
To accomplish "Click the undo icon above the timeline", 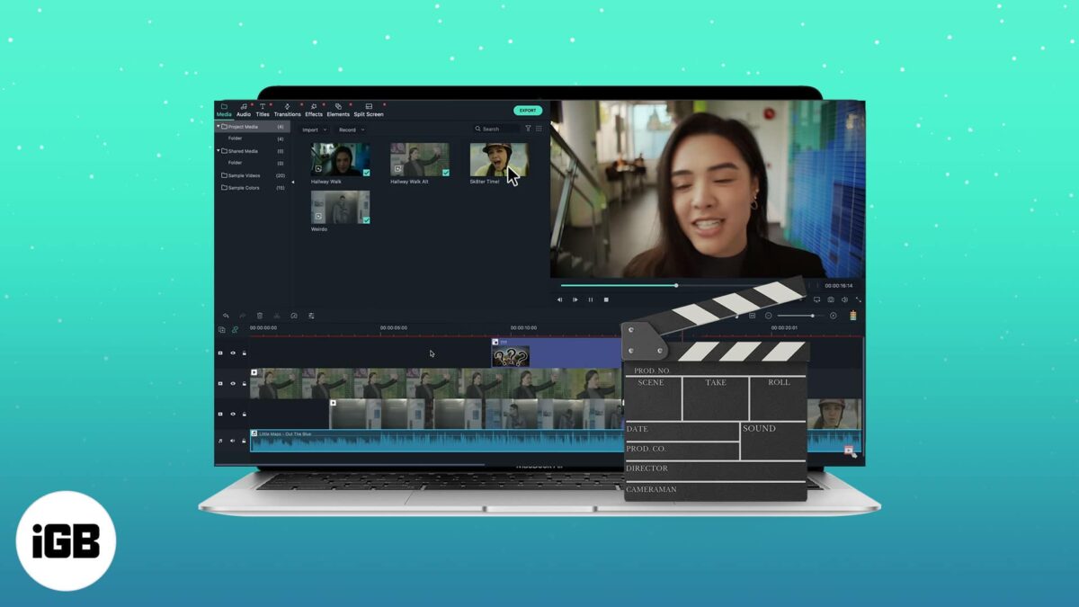I will [x=225, y=316].
